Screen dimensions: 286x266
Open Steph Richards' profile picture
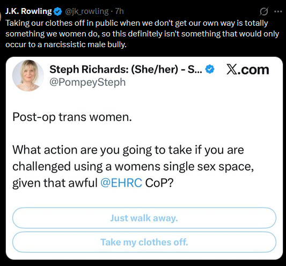pos(28,76)
